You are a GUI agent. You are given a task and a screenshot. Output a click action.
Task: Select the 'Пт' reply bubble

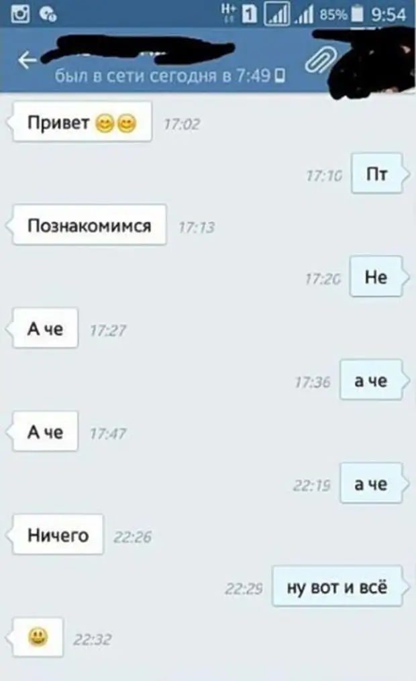point(376,173)
